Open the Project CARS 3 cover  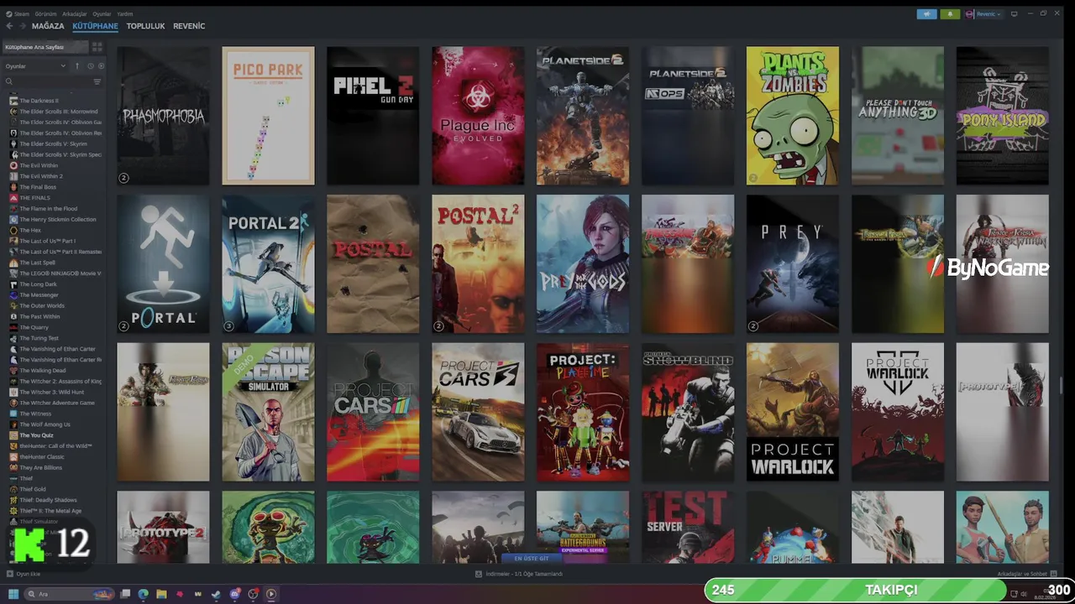click(x=478, y=412)
